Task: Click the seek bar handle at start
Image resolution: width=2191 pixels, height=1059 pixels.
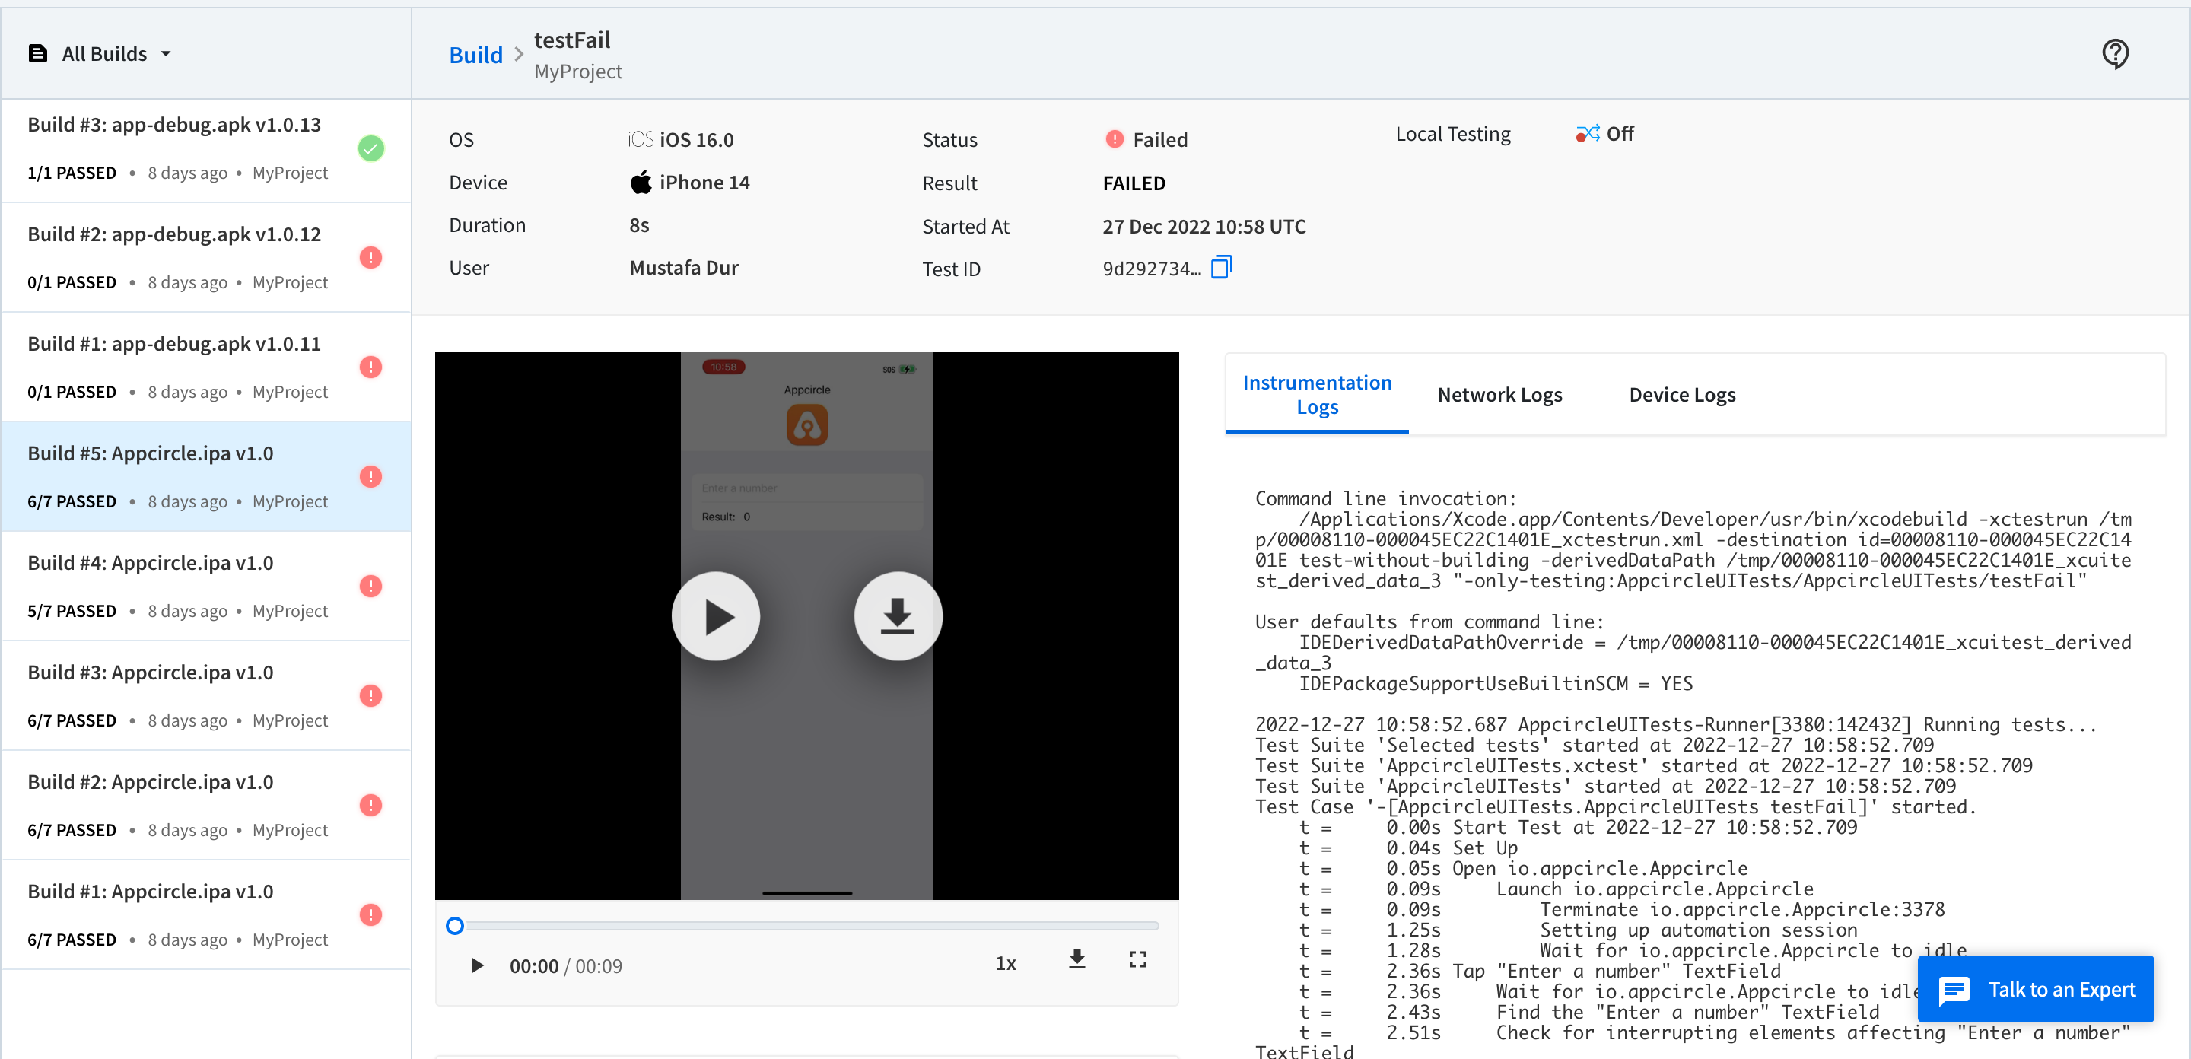Action: (x=455, y=925)
